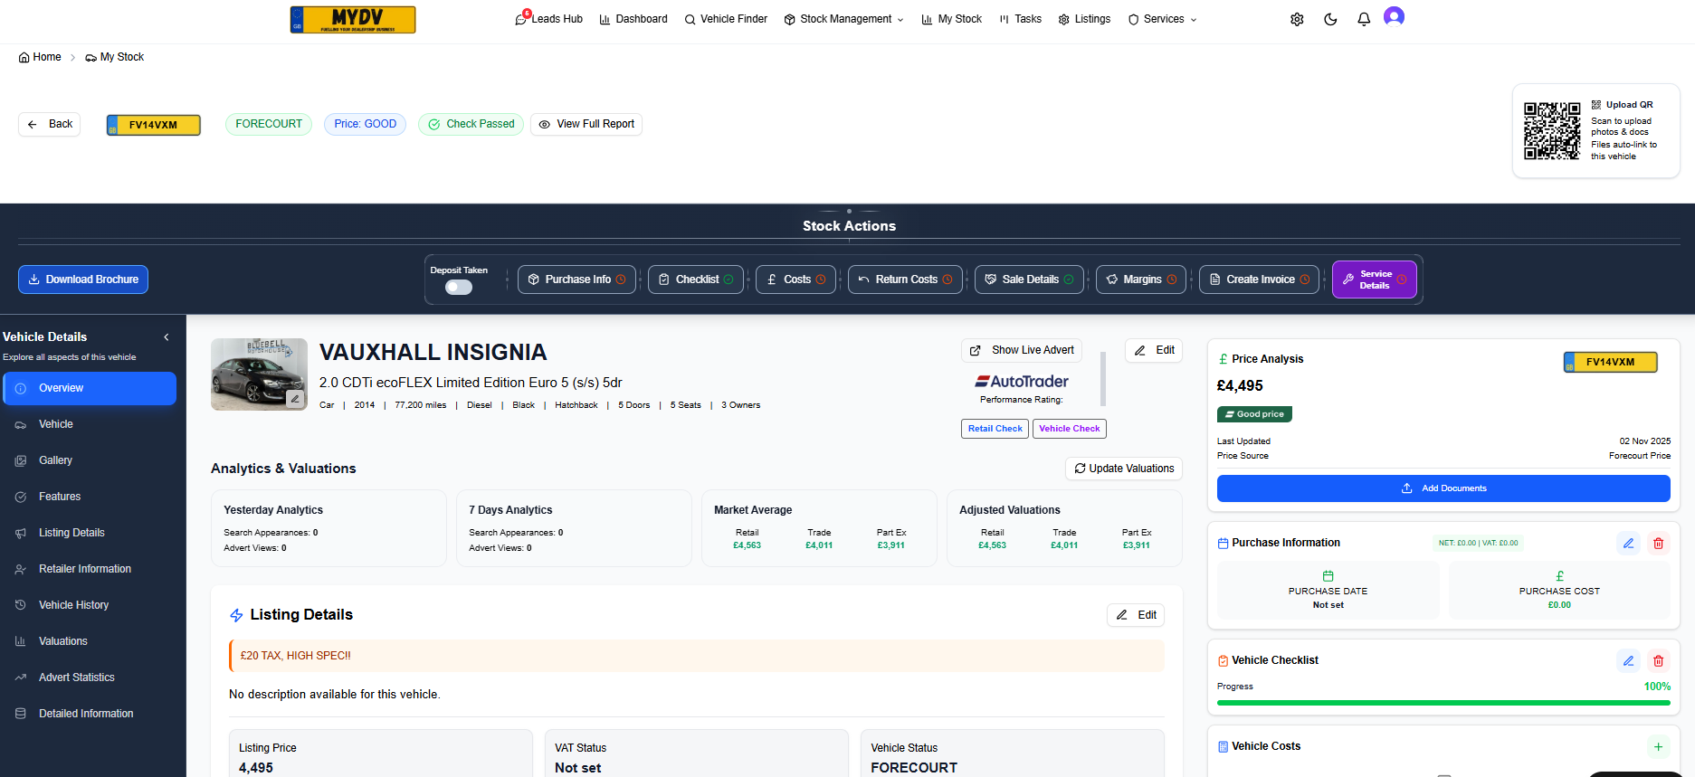This screenshot has height=777, width=1695.
Task: Select Gallery in the sidebar
Action: [55, 460]
